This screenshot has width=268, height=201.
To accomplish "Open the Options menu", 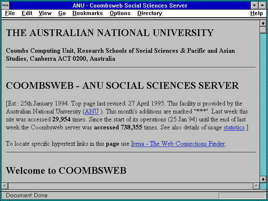I will point(120,13).
